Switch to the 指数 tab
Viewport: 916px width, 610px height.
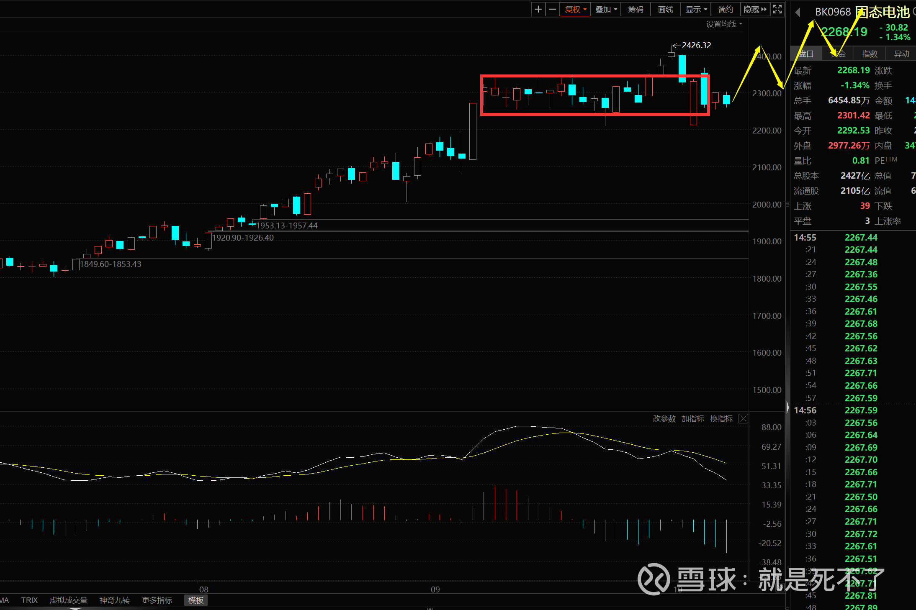click(870, 54)
